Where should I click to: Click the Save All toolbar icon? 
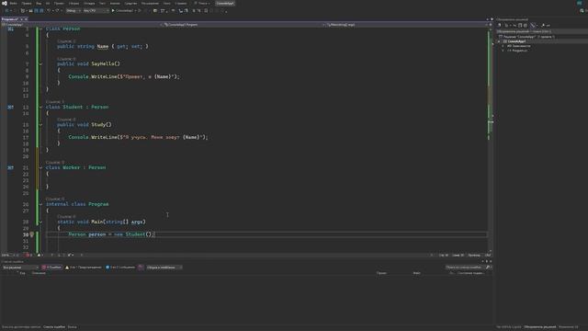click(x=41, y=11)
